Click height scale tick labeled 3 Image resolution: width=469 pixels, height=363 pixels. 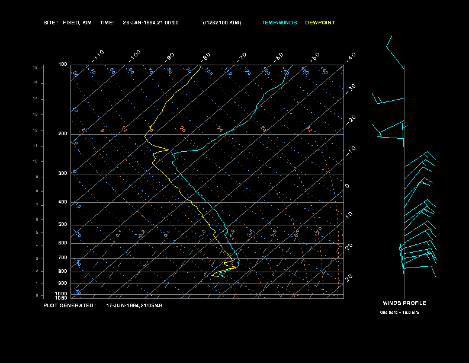(37, 258)
